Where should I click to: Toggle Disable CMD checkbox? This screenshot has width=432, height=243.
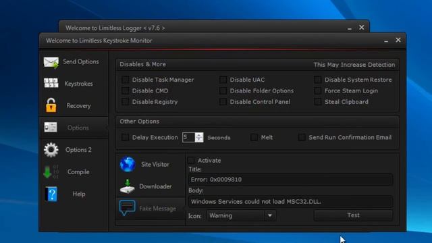(125, 90)
